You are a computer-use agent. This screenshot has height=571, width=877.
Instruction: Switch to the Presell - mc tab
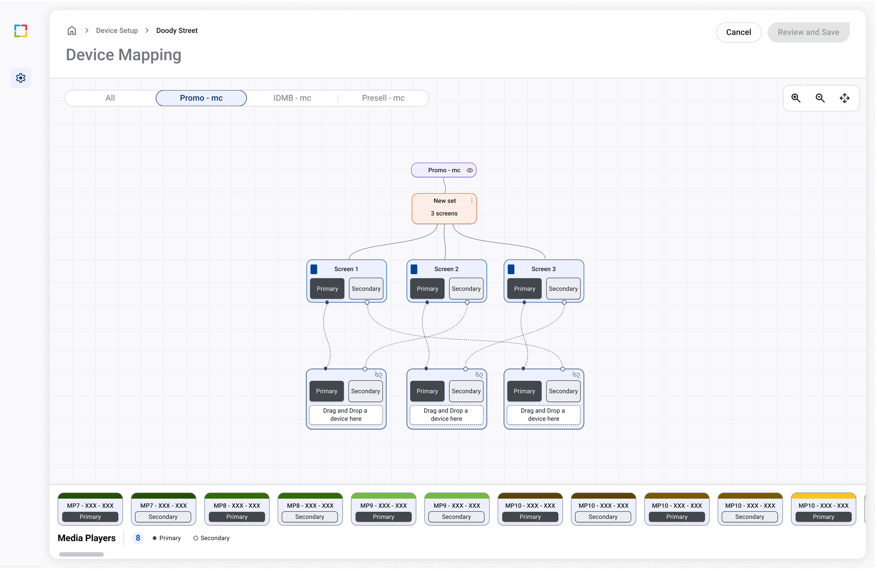(x=383, y=98)
